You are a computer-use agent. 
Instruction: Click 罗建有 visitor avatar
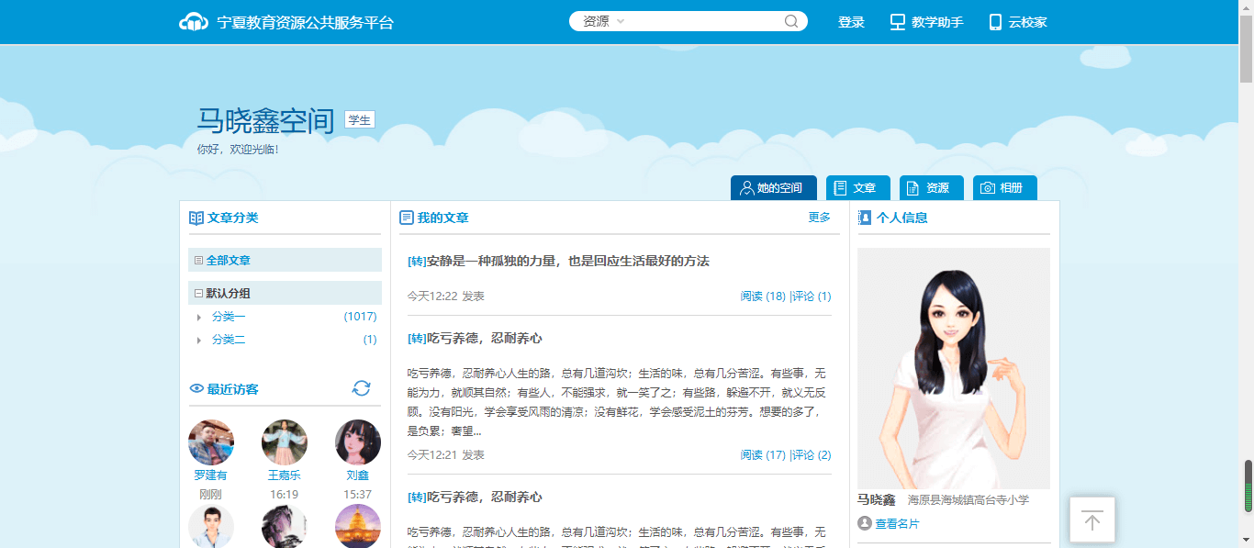(211, 442)
